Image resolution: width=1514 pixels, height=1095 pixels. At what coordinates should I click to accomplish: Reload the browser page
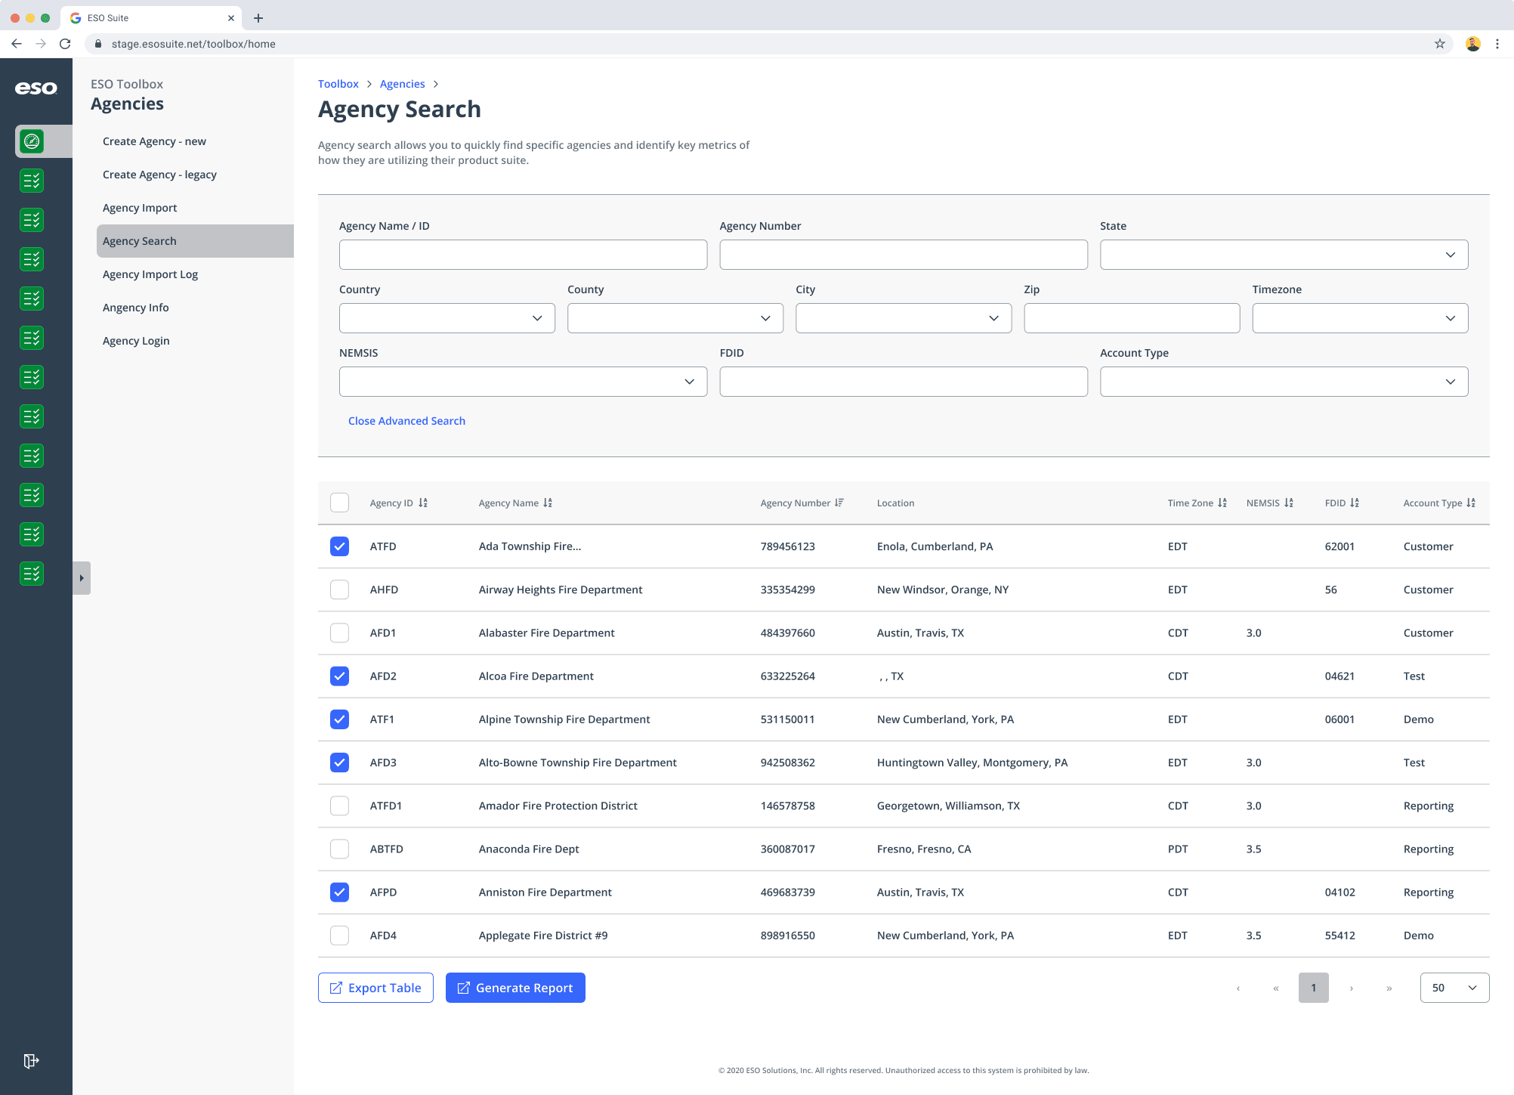tap(65, 44)
